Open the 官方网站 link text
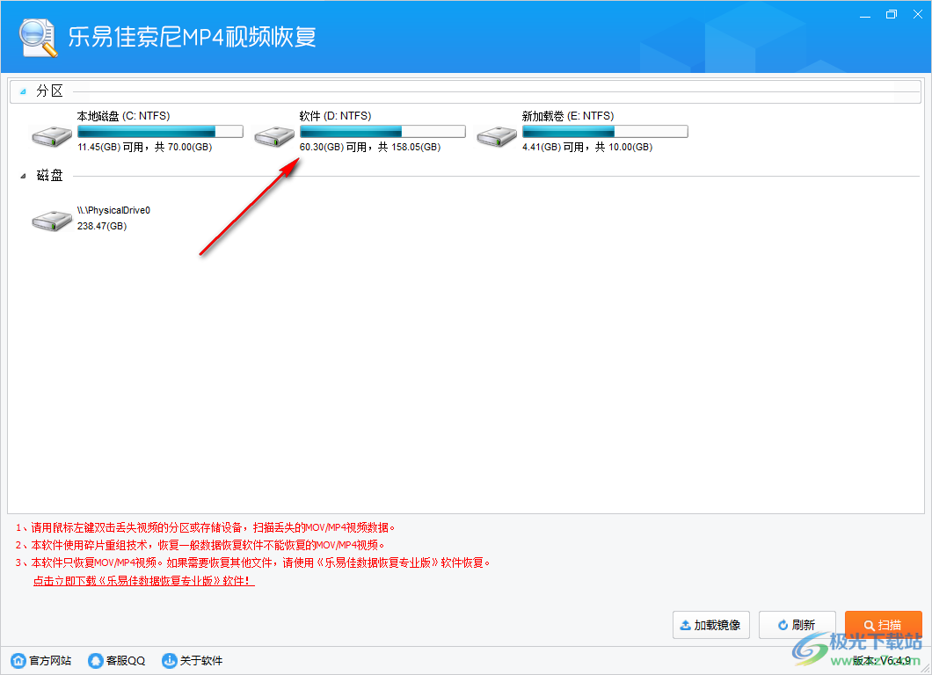 (x=50, y=661)
